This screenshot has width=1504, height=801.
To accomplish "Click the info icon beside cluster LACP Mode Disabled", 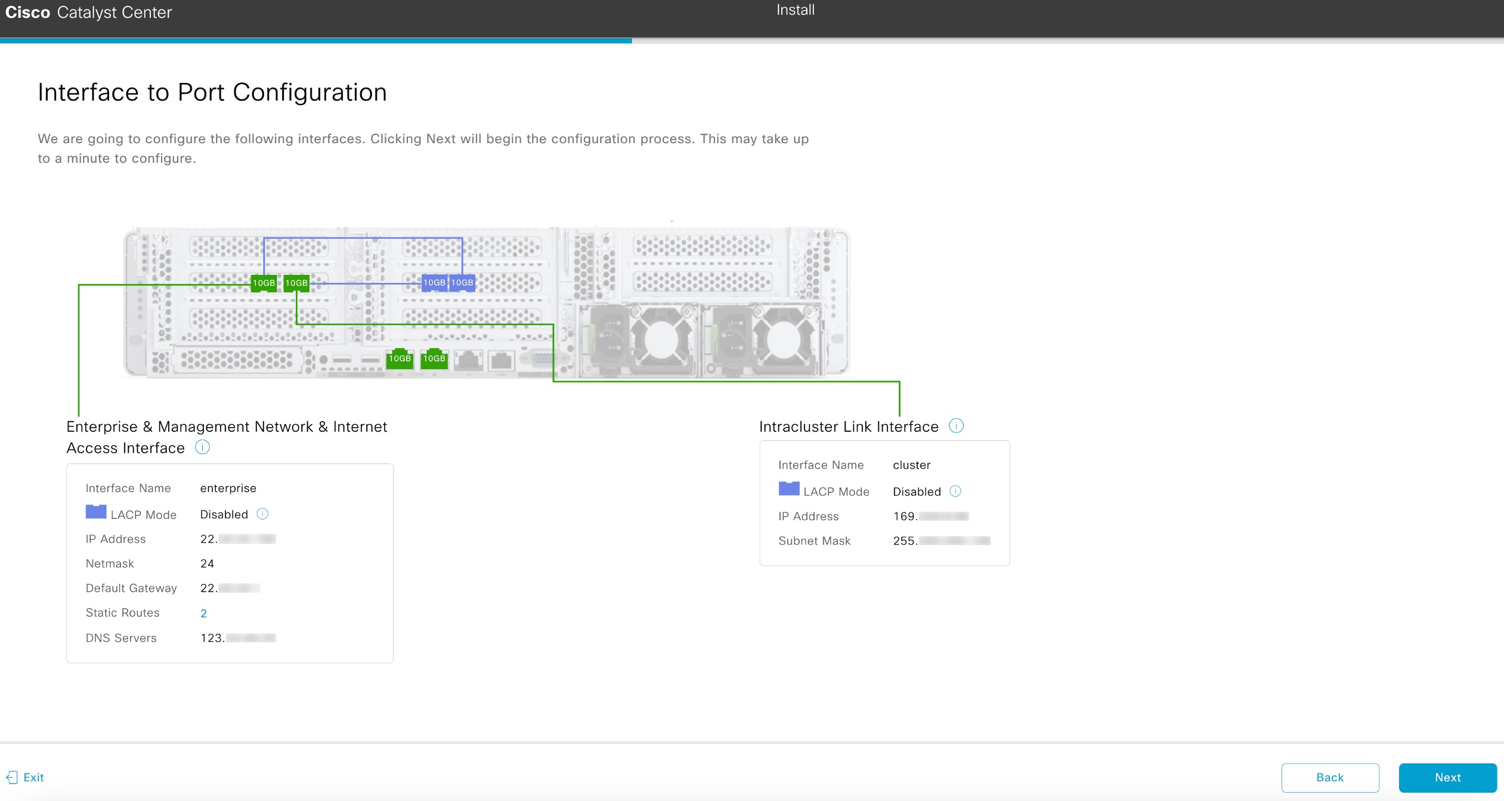I will click(957, 491).
